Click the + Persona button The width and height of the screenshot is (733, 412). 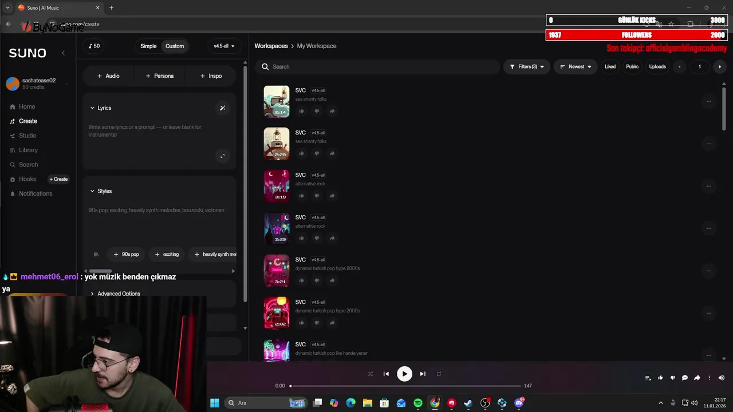(159, 76)
